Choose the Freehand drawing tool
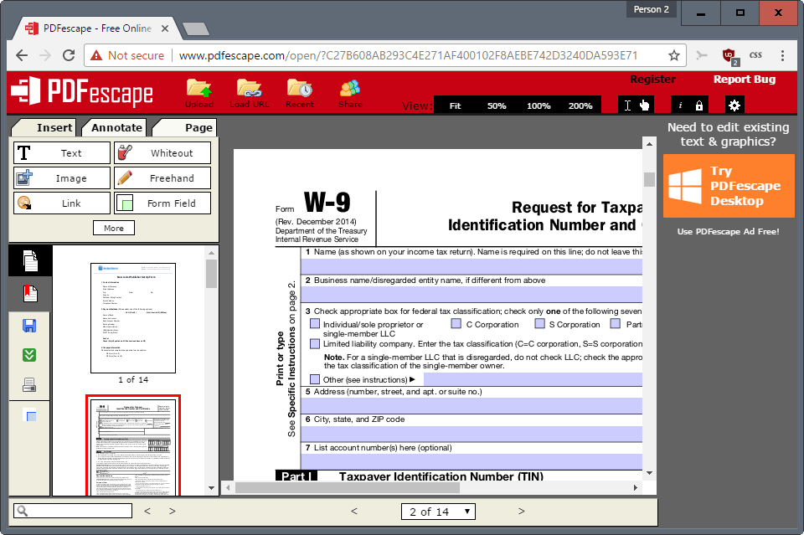The height and width of the screenshot is (535, 804). (x=162, y=177)
